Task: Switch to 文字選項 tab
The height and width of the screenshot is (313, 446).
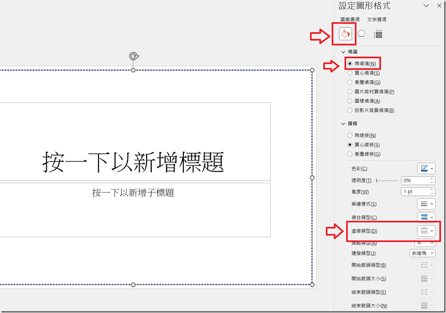Action: (377, 20)
